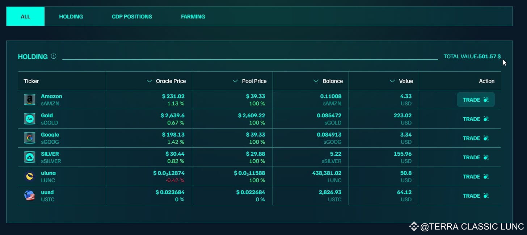The width and height of the screenshot is (527, 235).
Task: Click the swap icon beside Gold TRADE
Action: click(486, 119)
